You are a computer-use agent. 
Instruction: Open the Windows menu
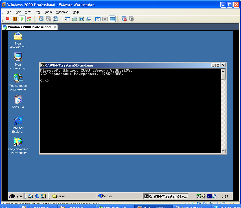(x=62, y=12)
